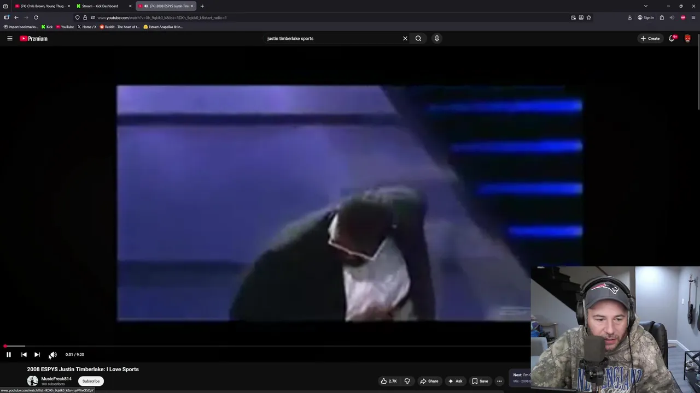
Task: Skip to previous video in player
Action: 24,354
